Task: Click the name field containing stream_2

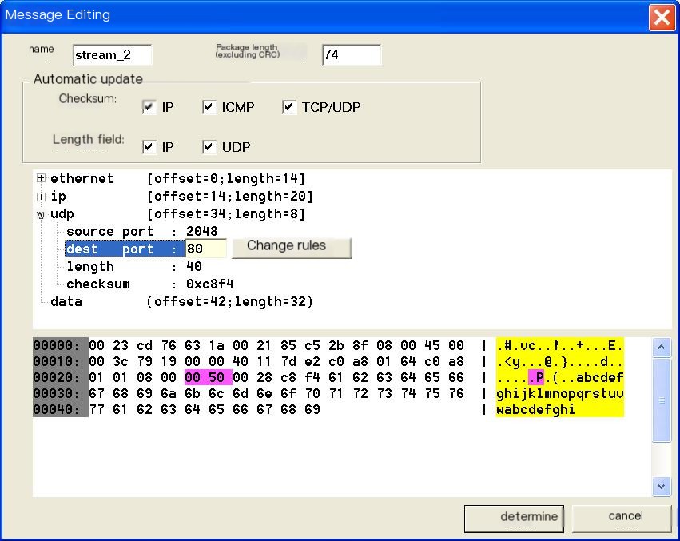Action: (x=113, y=54)
